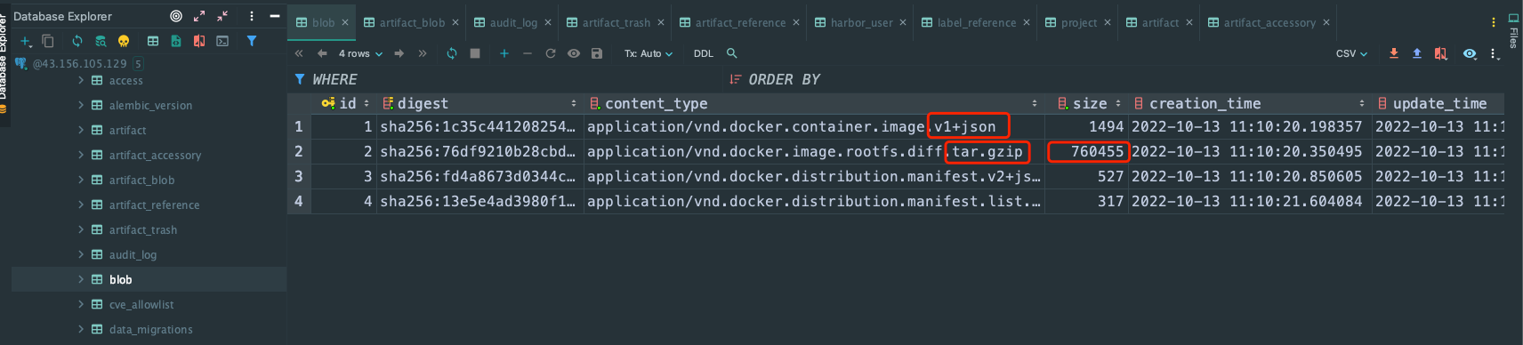1523x345 pixels.
Task: Click the red compare icon in grid toolbar
Action: pos(1440,53)
